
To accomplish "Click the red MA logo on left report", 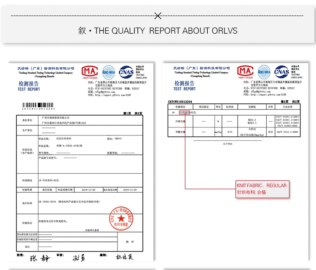I will (x=90, y=71).
